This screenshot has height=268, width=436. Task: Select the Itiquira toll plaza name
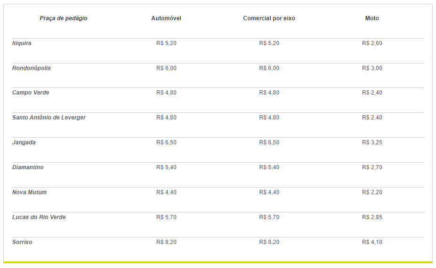pyautogui.click(x=22, y=43)
